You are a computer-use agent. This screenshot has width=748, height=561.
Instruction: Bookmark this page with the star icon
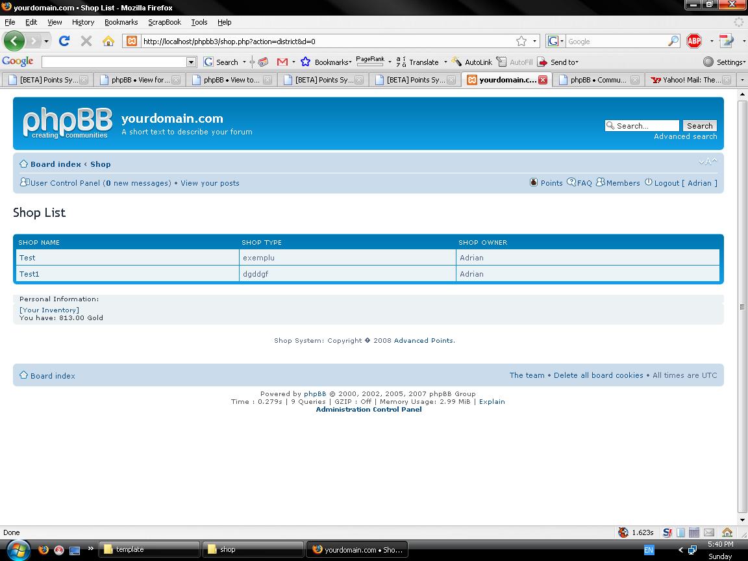[x=521, y=41]
